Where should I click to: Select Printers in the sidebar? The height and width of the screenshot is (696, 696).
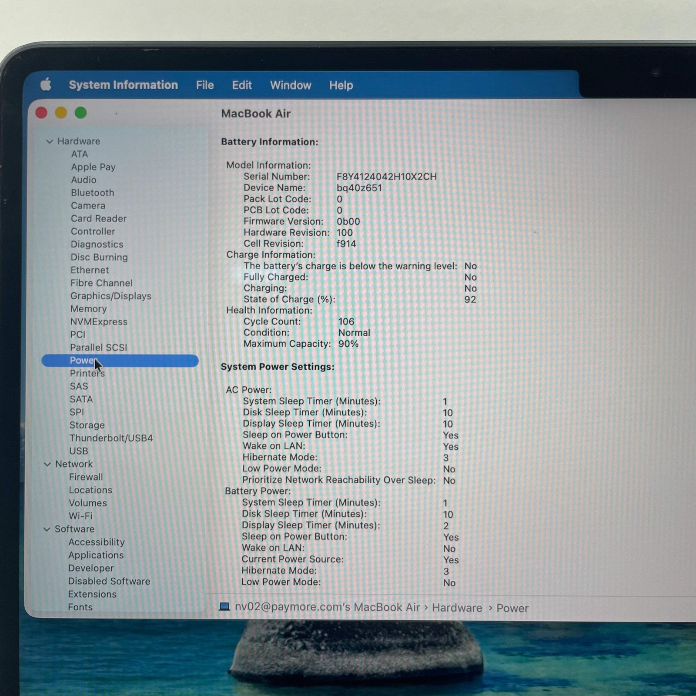(x=87, y=373)
